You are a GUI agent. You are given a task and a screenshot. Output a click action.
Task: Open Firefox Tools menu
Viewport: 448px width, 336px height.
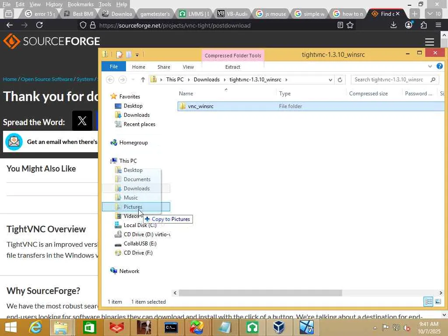coord(105,4)
